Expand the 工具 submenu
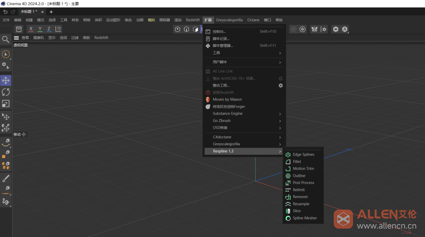 tap(244, 53)
